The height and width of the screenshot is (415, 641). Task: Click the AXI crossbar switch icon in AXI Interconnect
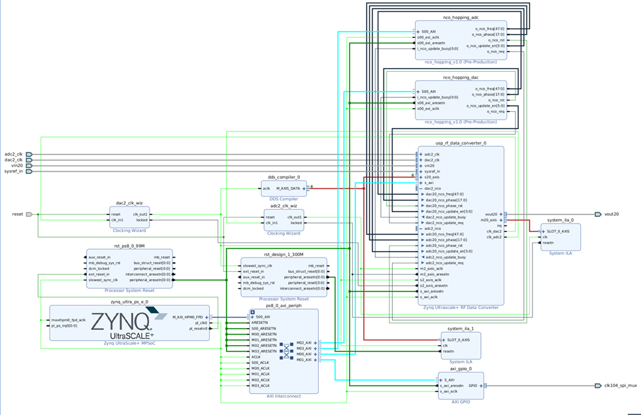(x=286, y=350)
